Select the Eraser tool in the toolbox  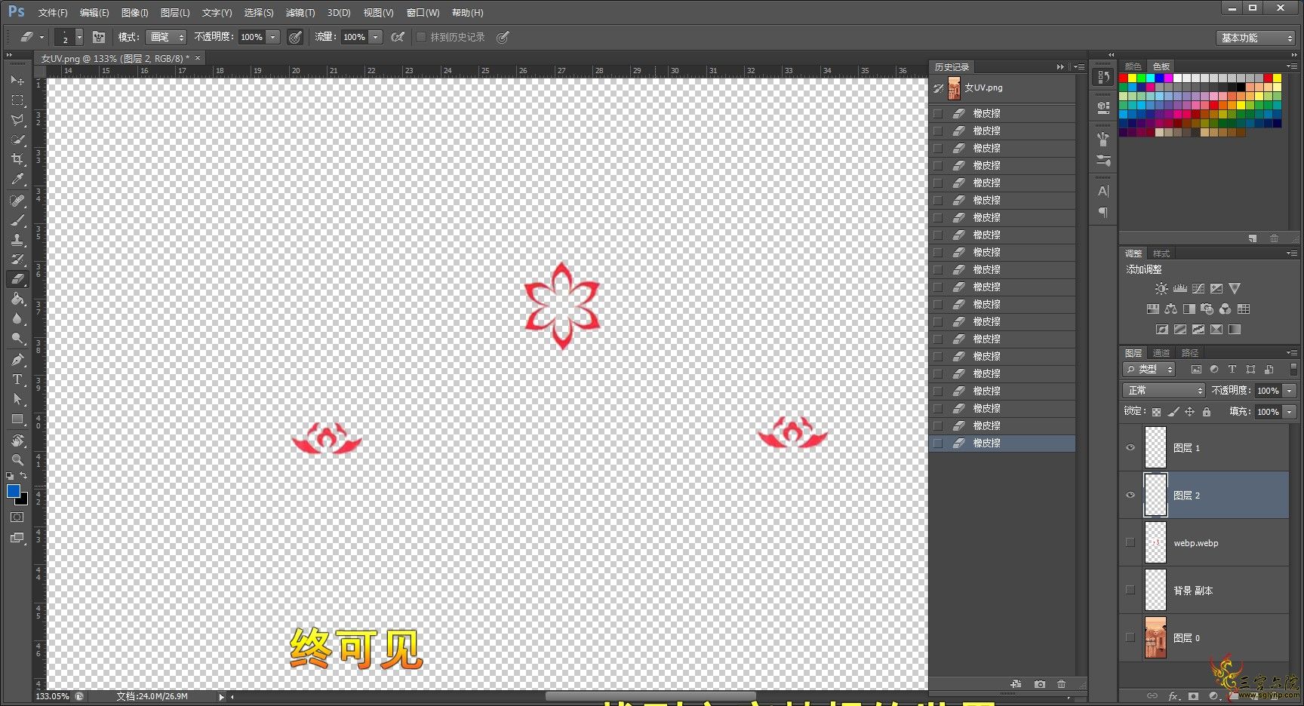point(17,279)
